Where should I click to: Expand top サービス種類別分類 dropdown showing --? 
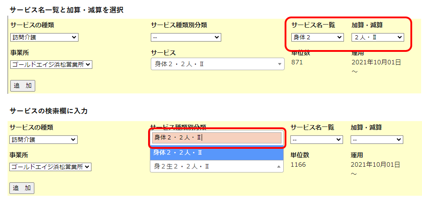[186, 37]
